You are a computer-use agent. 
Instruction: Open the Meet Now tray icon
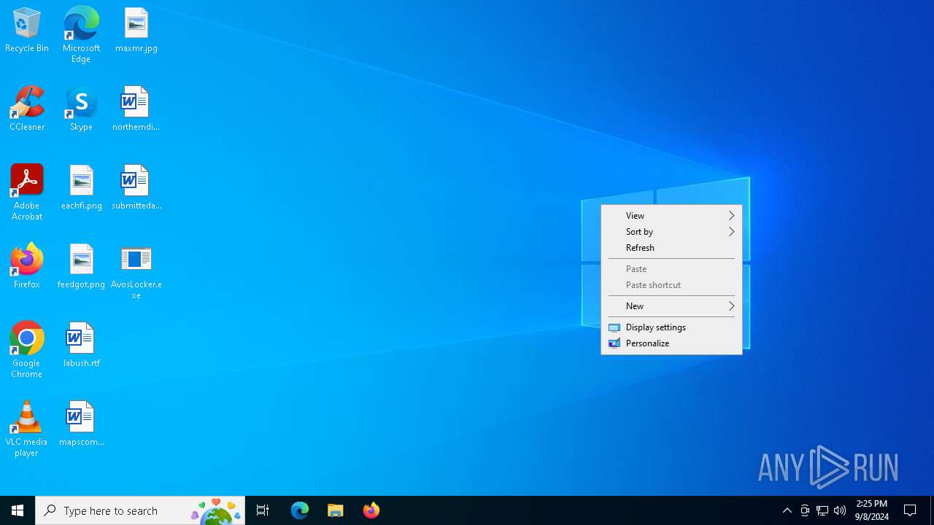[x=805, y=510]
